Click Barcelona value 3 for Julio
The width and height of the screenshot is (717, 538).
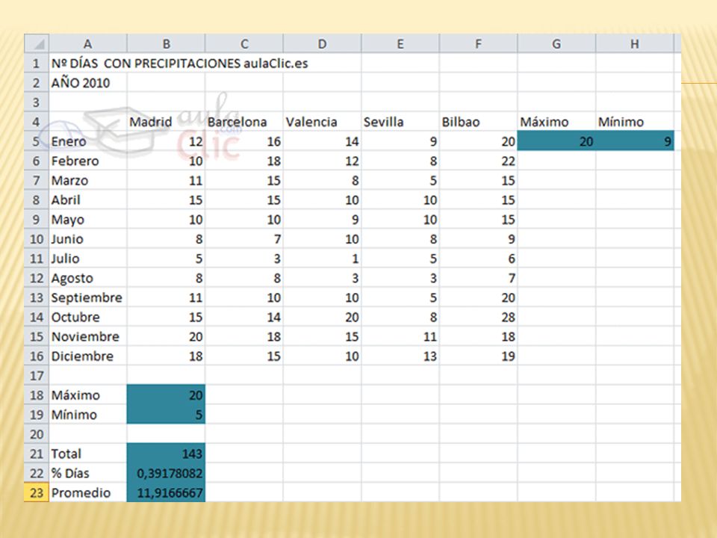[244, 259]
